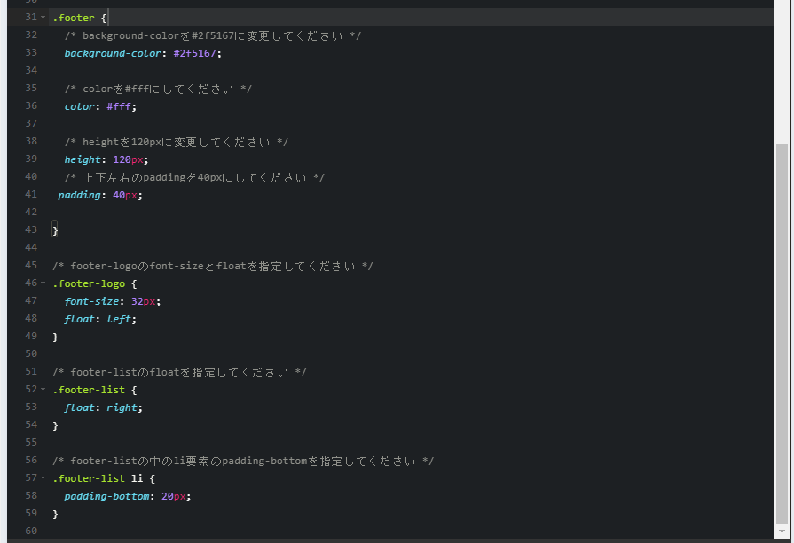794x543 pixels.
Task: Collapse the .footer rule fold arrow
Action: 43,17
